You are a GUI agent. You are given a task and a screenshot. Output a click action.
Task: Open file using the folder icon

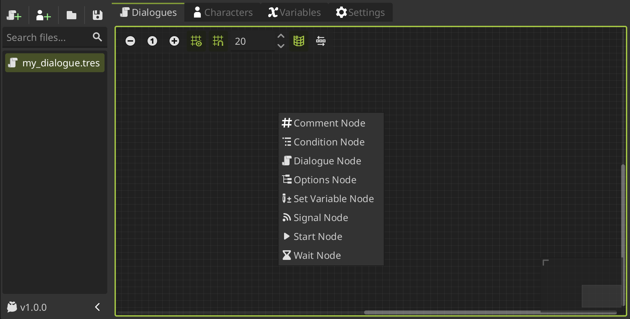point(72,15)
